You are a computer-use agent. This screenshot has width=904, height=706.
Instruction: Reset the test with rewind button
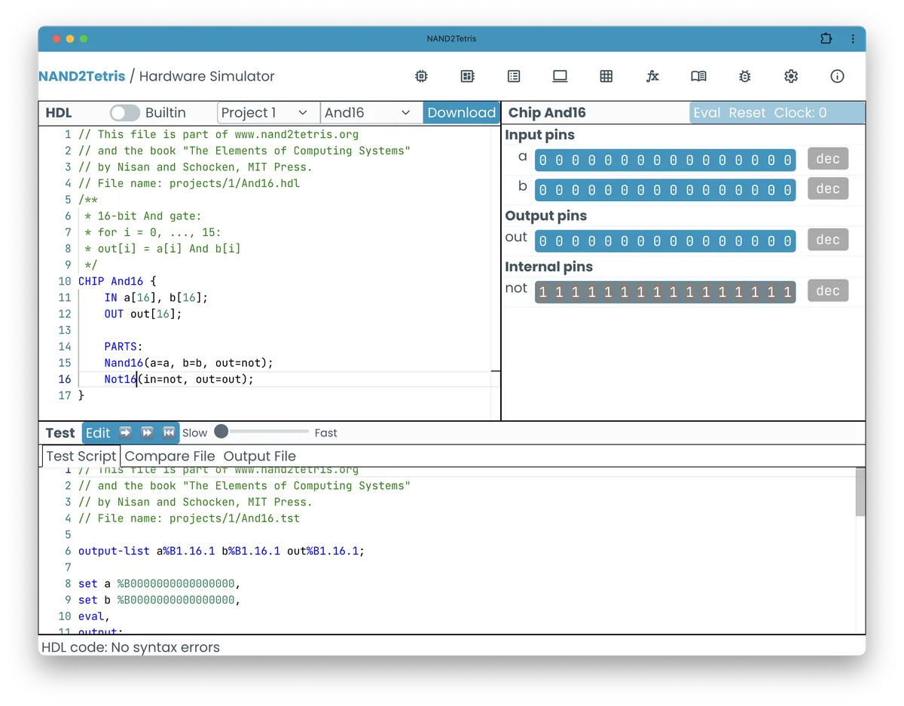coord(169,432)
